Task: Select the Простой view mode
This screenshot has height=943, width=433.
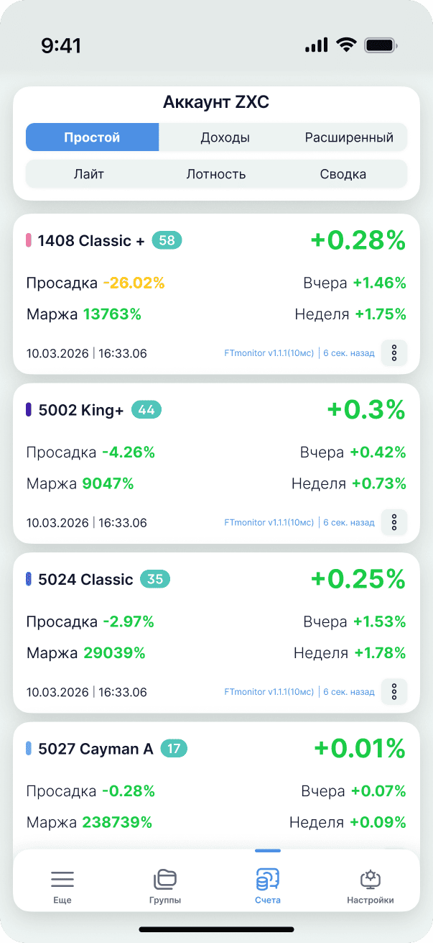Action: click(x=92, y=137)
